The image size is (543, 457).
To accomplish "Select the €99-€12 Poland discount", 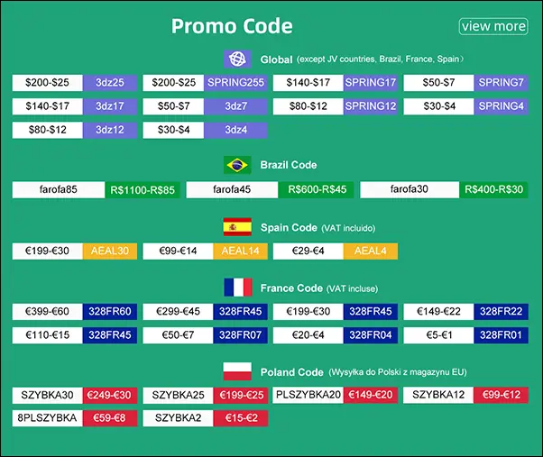I will click(x=502, y=395).
